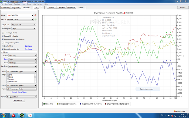The image size is (189, 118).
Task: Switch to the Statistics tab
Action: [62, 8]
